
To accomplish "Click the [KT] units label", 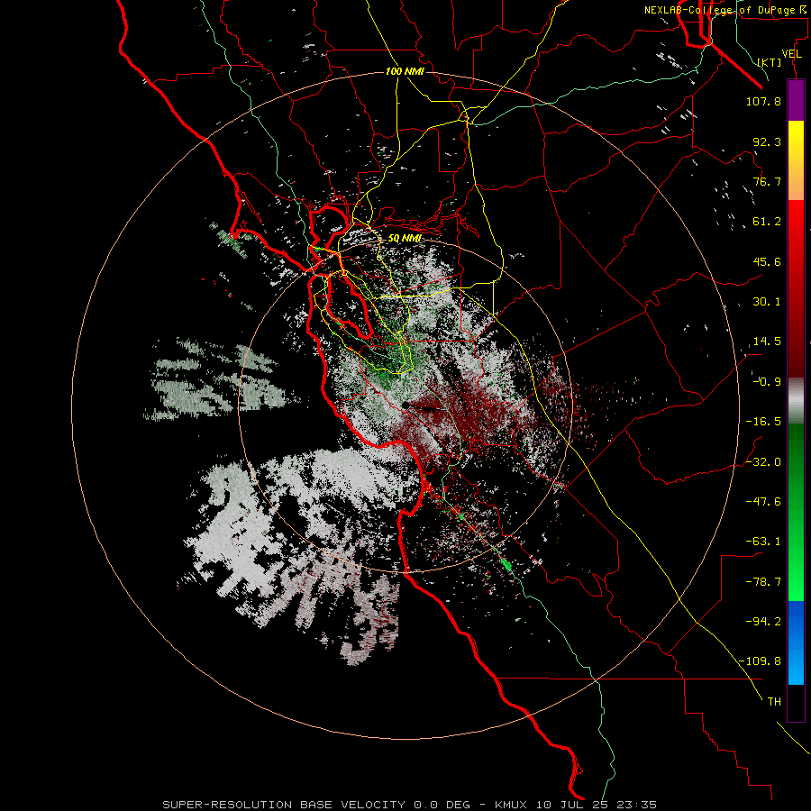I will coord(770,62).
